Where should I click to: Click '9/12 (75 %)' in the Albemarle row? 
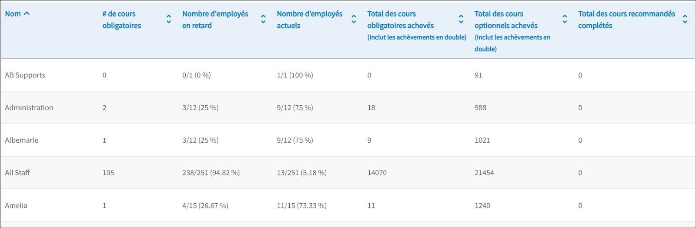295,140
